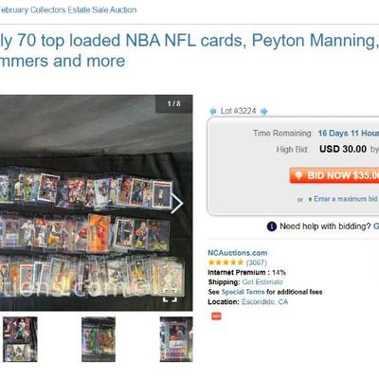Go to previous lot arrow icon
379x379 pixels.
pyautogui.click(x=213, y=111)
